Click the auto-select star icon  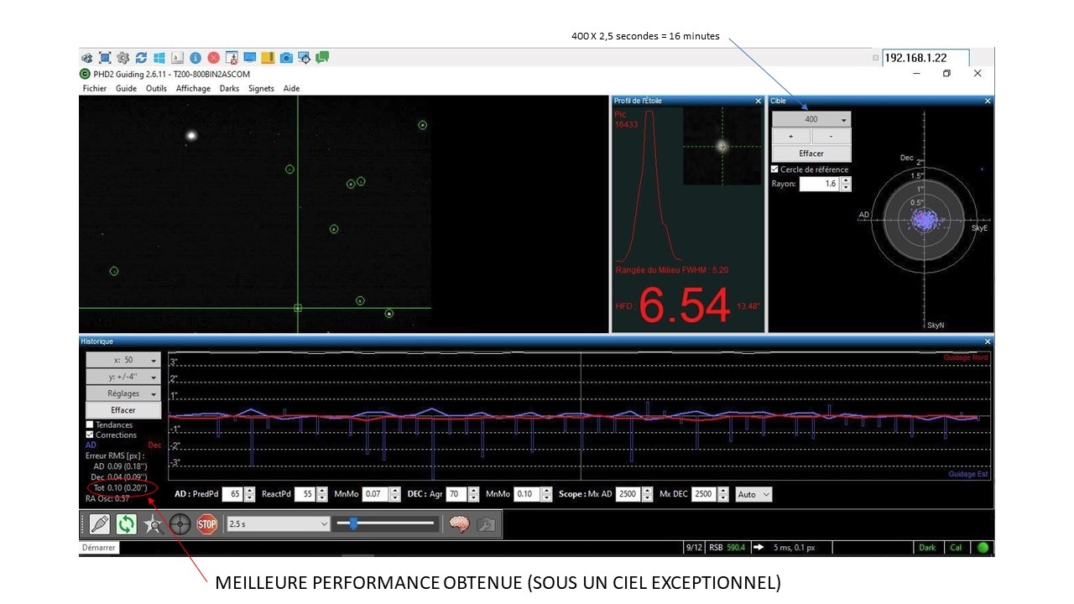click(153, 524)
